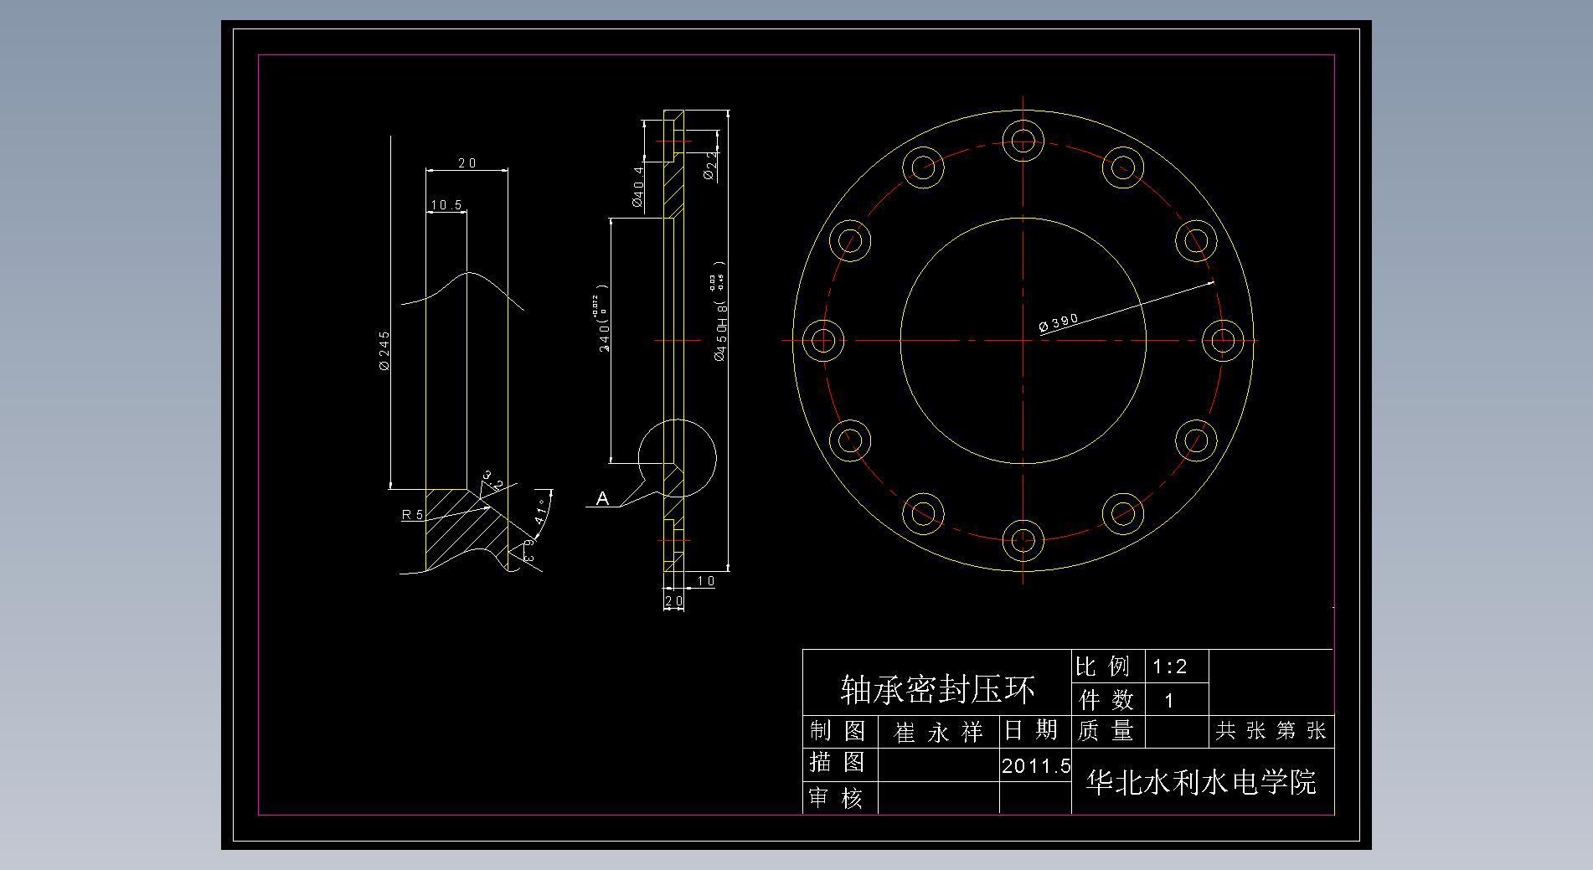Select the Ø22 hole dimension text
The height and width of the screenshot is (870, 1593).
[x=710, y=166]
